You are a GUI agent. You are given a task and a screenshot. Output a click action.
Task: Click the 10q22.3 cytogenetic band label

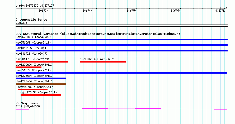pos(21,23)
